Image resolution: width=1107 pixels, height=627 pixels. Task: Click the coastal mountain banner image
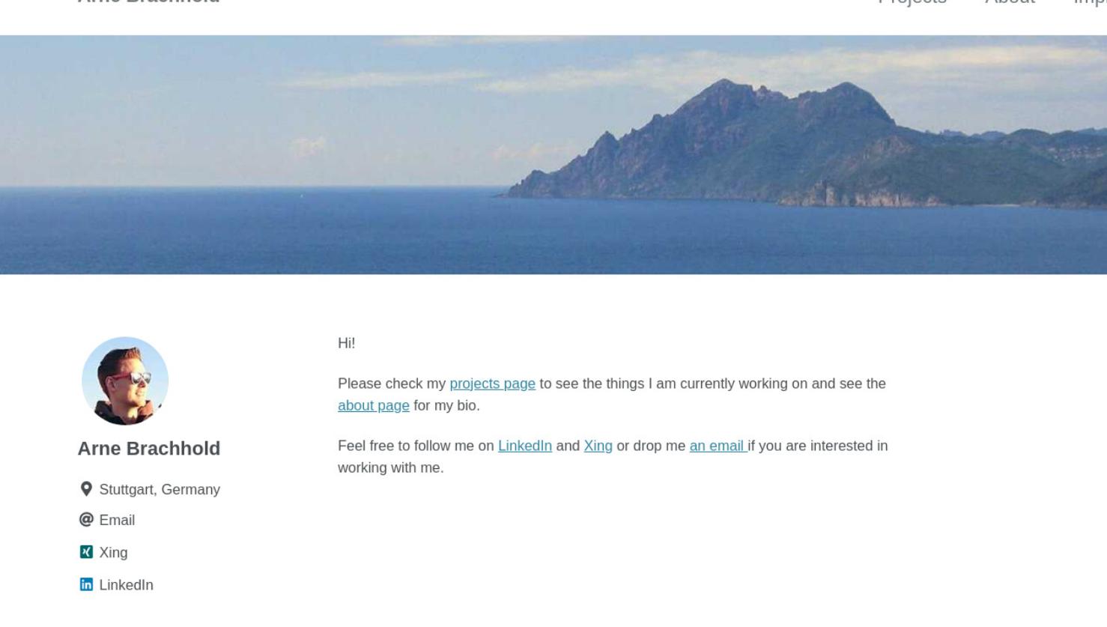[553, 154]
